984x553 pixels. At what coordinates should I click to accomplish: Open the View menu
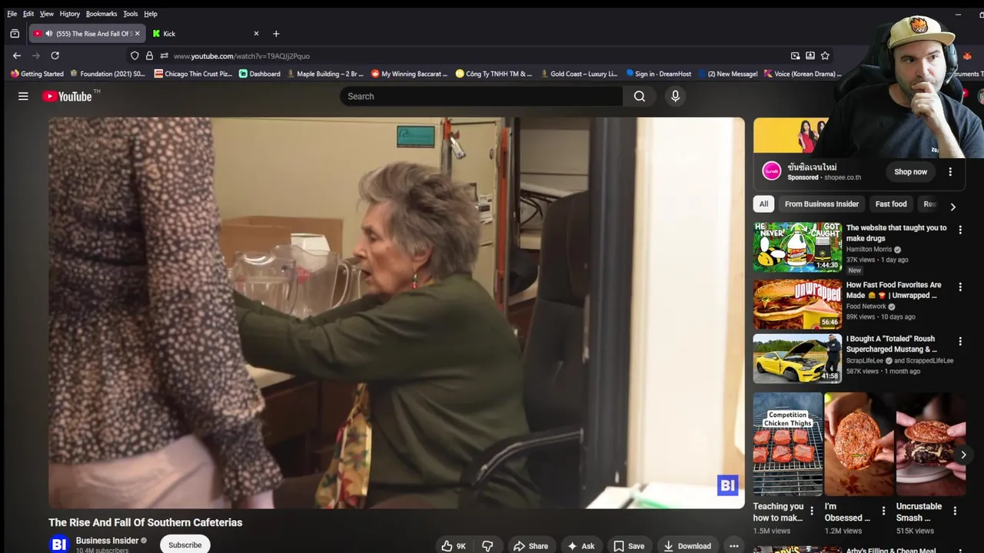click(47, 14)
